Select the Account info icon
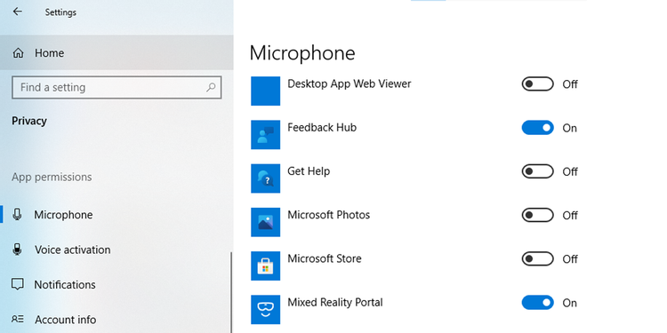This screenshot has height=333, width=667. click(x=18, y=319)
